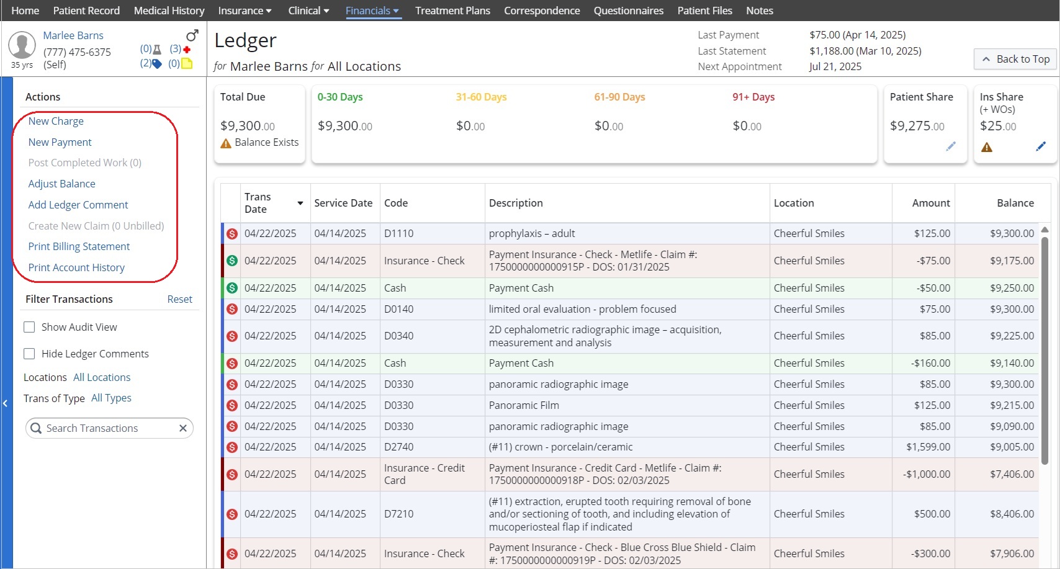Reset transaction filters
1060x569 pixels.
(x=180, y=299)
